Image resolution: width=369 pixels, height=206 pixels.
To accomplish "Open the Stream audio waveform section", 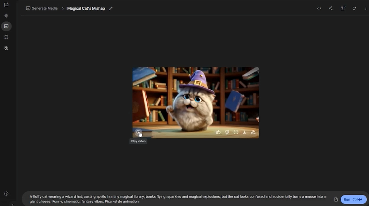I will pos(6,15).
